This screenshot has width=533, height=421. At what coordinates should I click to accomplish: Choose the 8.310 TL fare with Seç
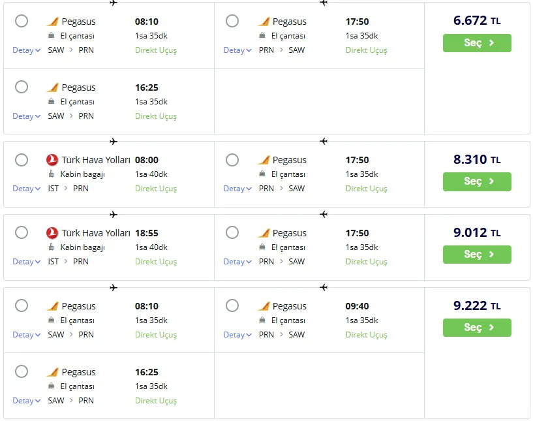[477, 181]
